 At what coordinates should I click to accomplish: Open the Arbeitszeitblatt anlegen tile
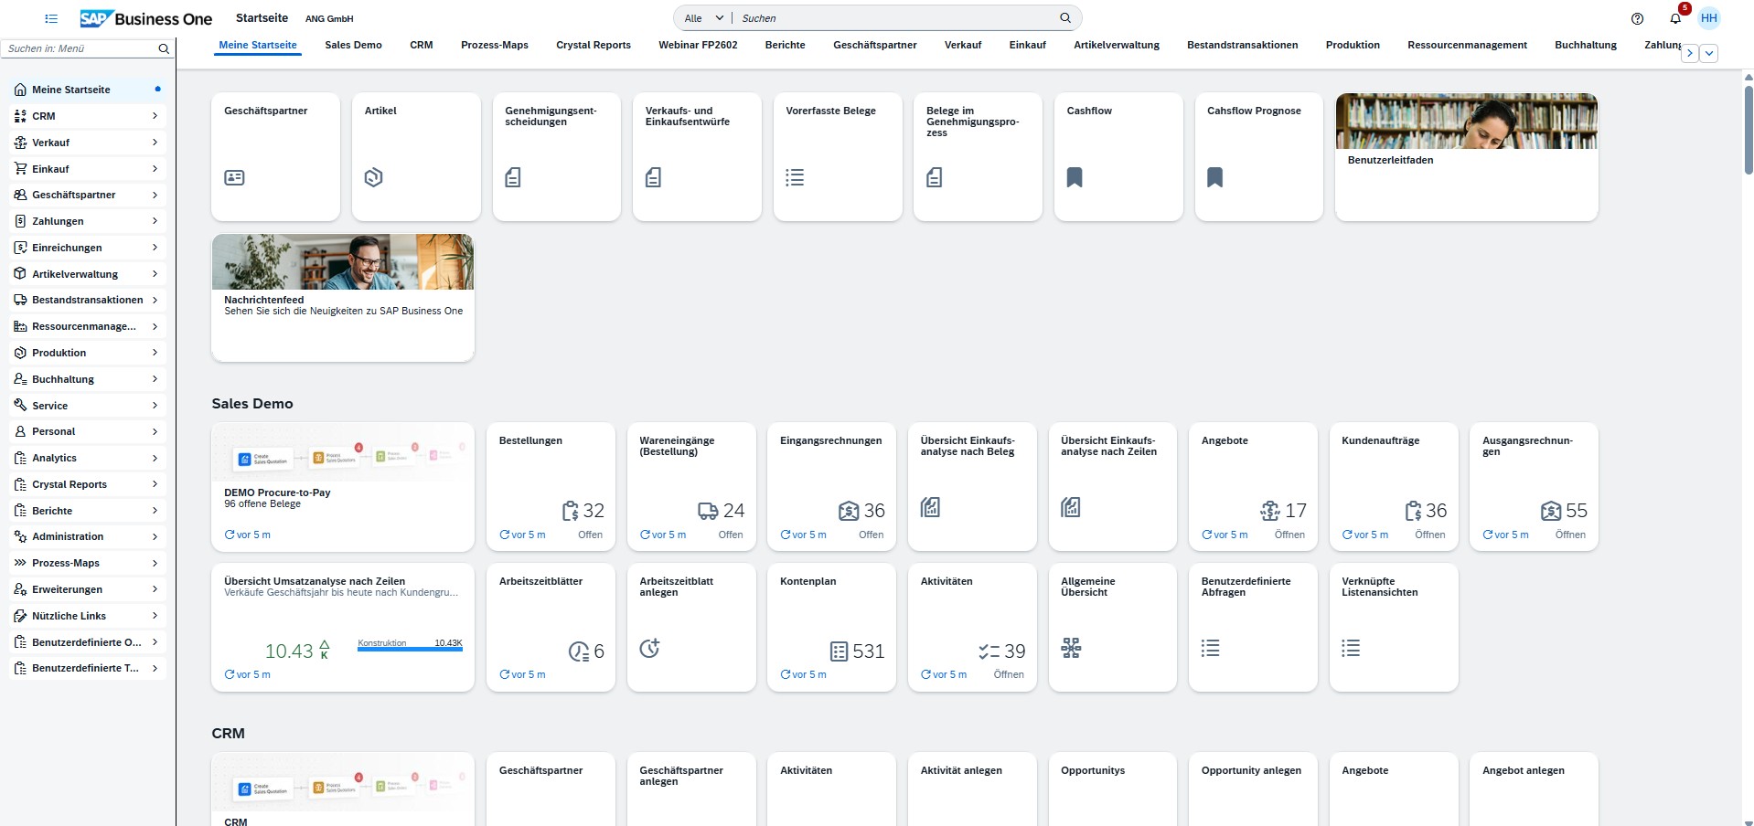[x=691, y=627]
